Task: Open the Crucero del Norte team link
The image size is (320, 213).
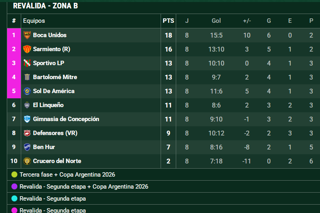Action: coord(57,161)
